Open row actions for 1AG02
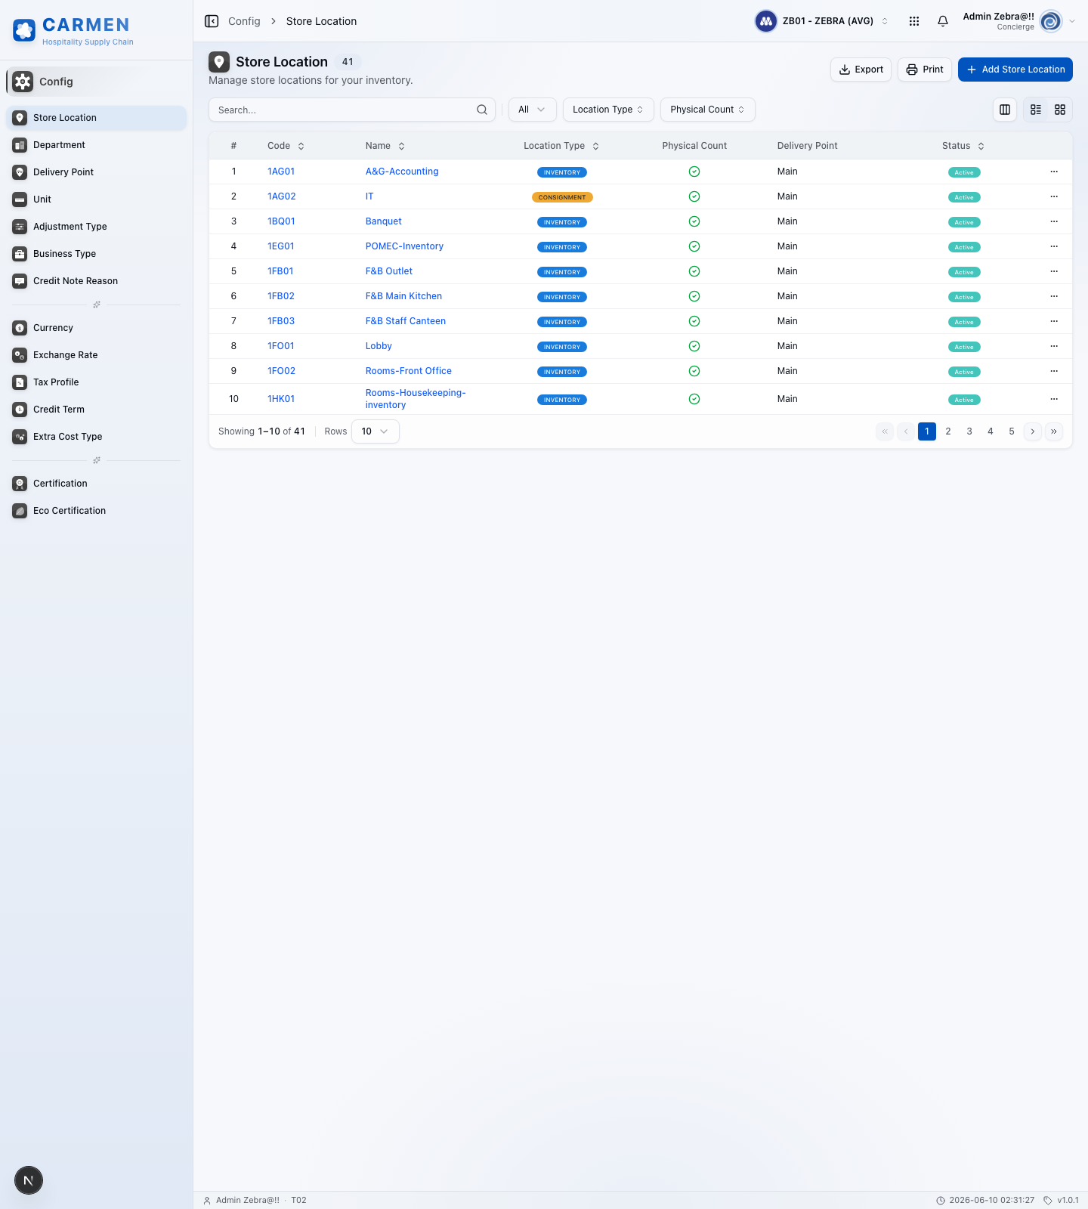Screen dimensions: 1088x1209 pos(1054,196)
